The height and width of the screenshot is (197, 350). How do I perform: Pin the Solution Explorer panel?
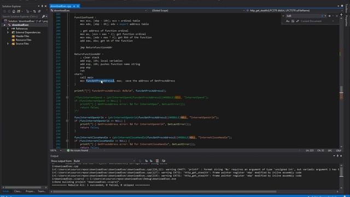tap(42, 6)
